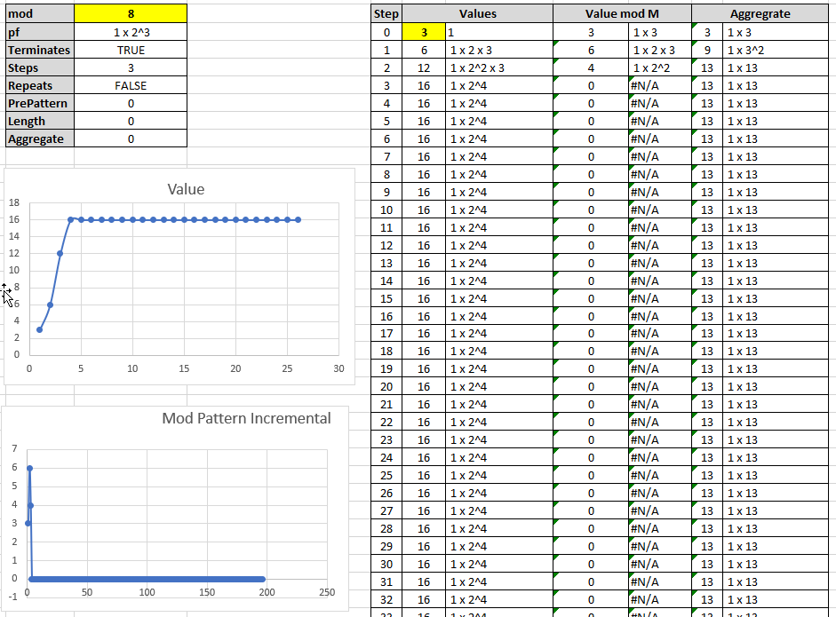The width and height of the screenshot is (836, 617).
Task: Select step 28 aggregate value 13
Action: [707, 528]
